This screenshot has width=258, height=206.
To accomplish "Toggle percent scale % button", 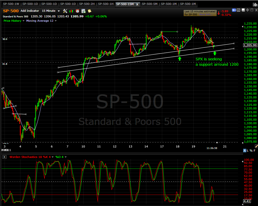I will (252, 151).
